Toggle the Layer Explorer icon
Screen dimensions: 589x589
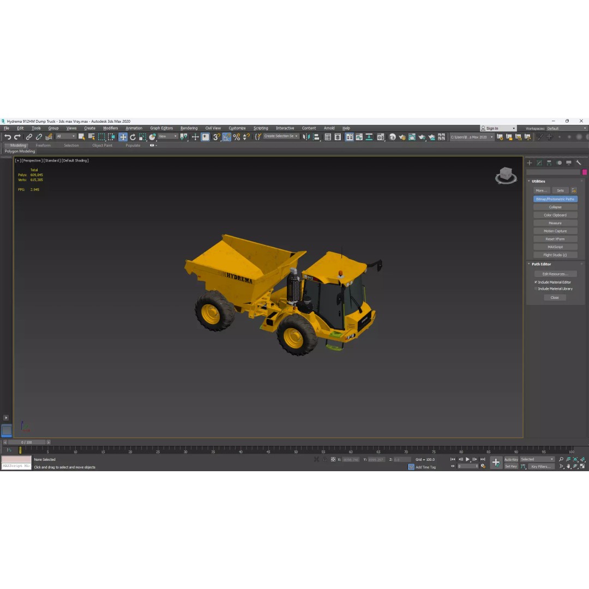[x=338, y=137]
